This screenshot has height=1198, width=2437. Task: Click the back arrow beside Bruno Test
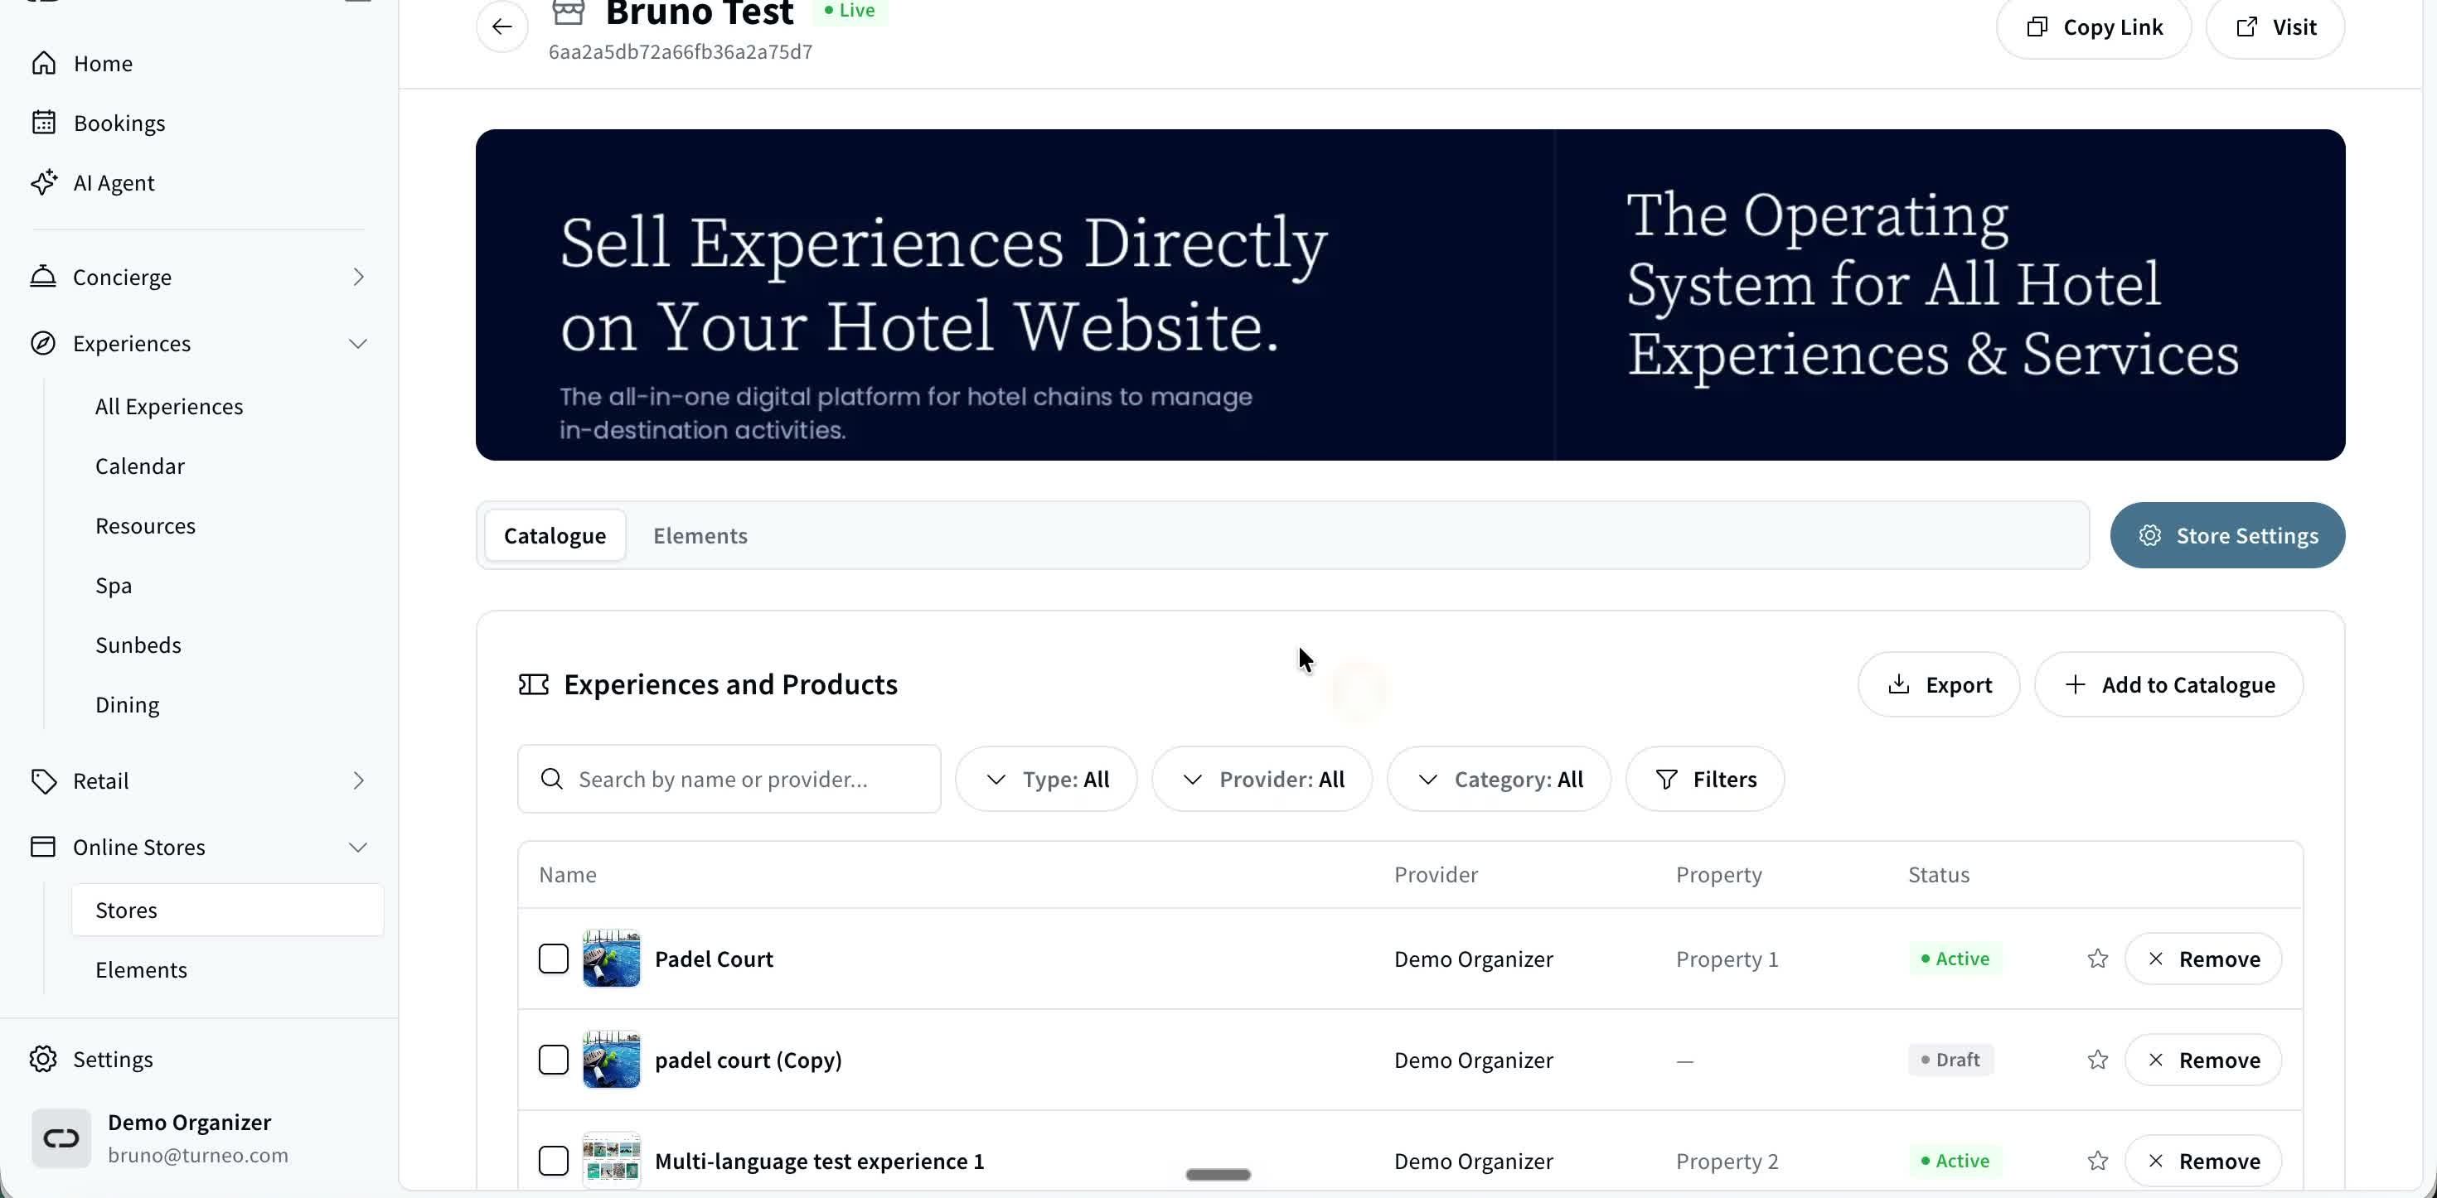coord(501,27)
